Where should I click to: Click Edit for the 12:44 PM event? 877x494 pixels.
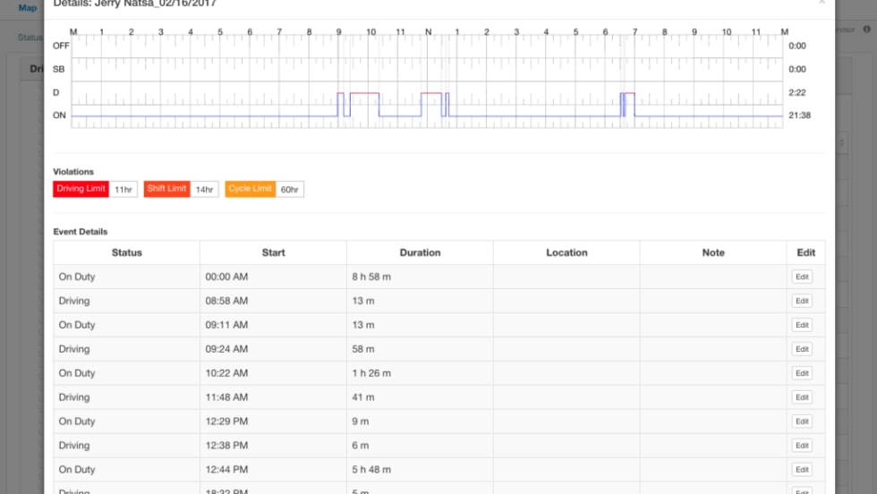[802, 470]
